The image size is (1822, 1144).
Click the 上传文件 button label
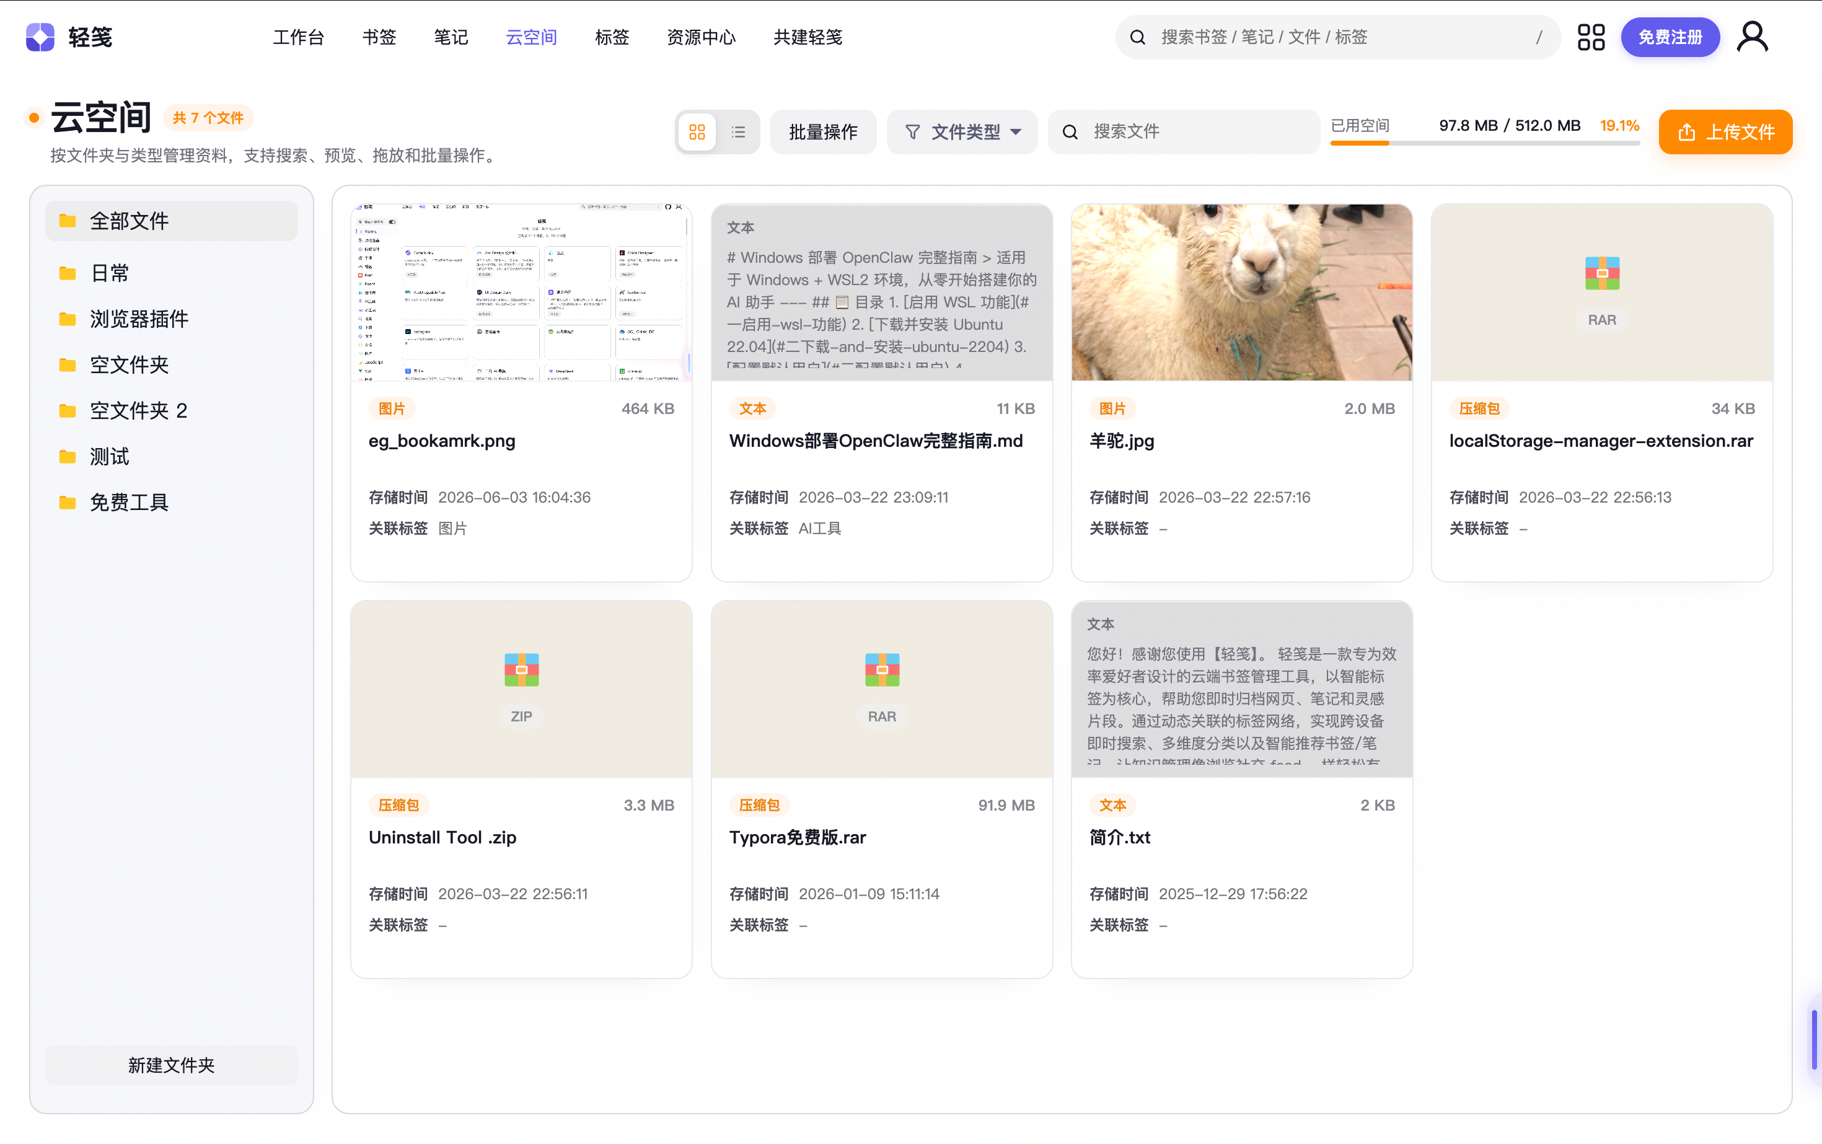click(1740, 131)
